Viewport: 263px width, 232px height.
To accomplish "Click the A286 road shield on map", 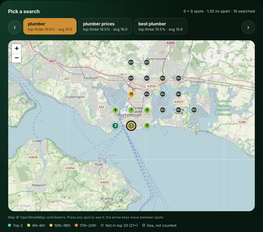I will (242, 122).
